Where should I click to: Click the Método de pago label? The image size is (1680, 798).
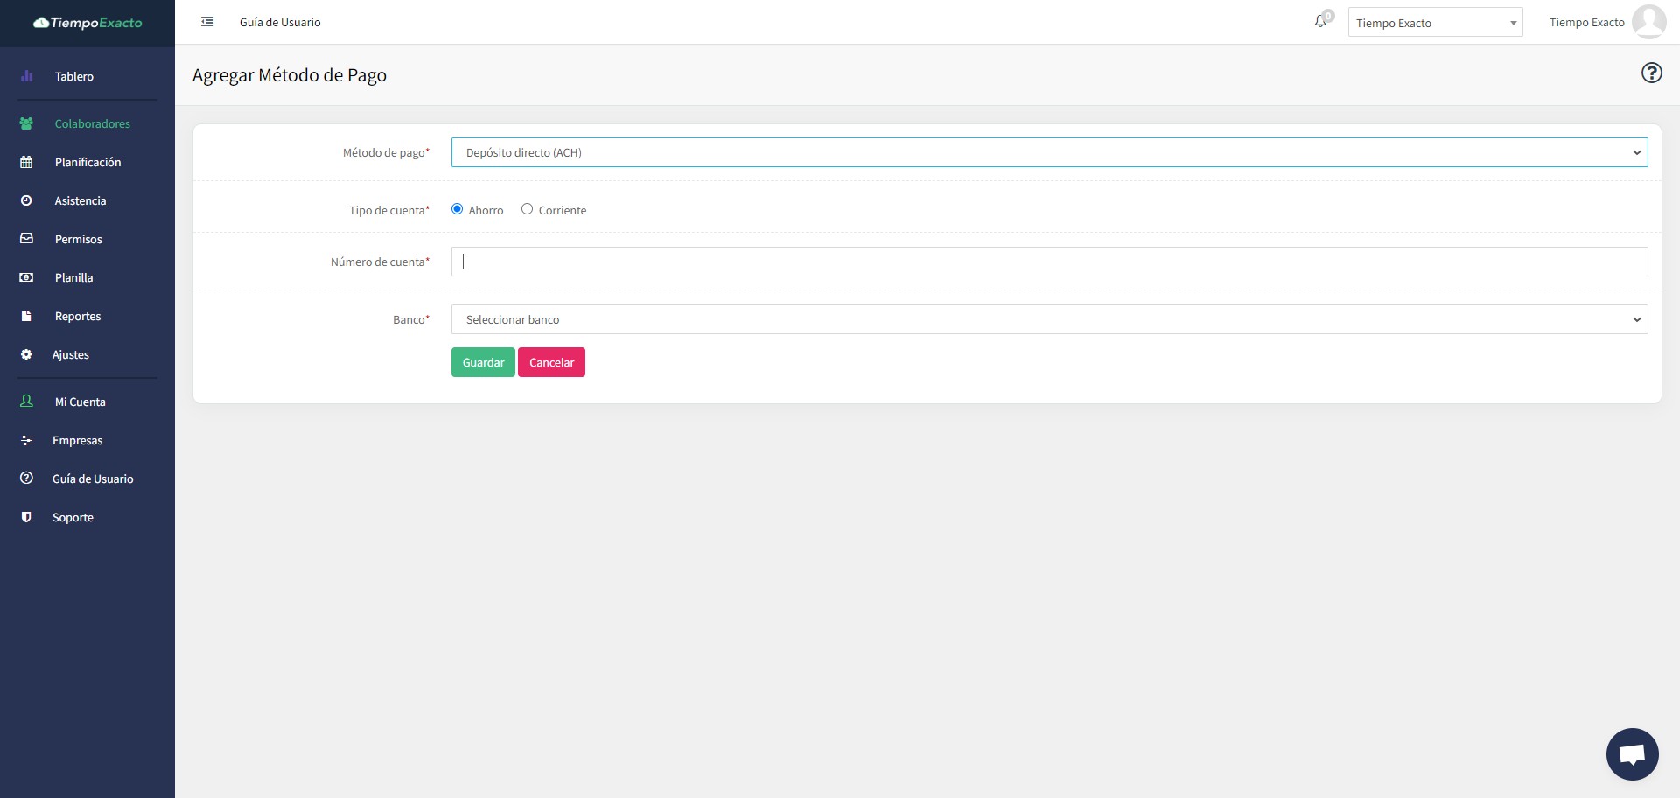(x=386, y=152)
